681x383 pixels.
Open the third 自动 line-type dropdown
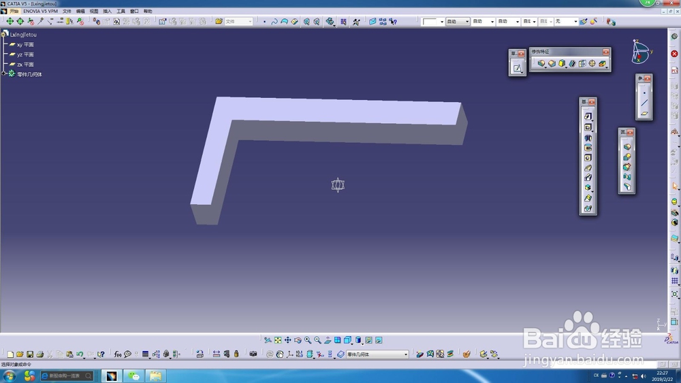click(508, 21)
